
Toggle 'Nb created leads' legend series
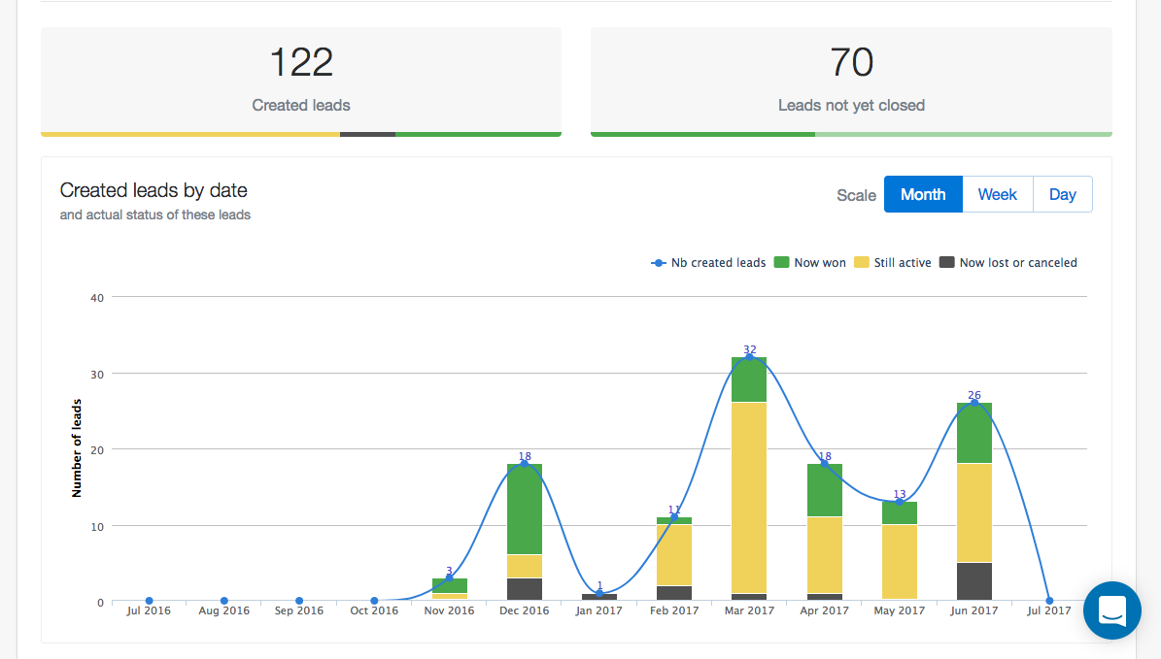708,262
